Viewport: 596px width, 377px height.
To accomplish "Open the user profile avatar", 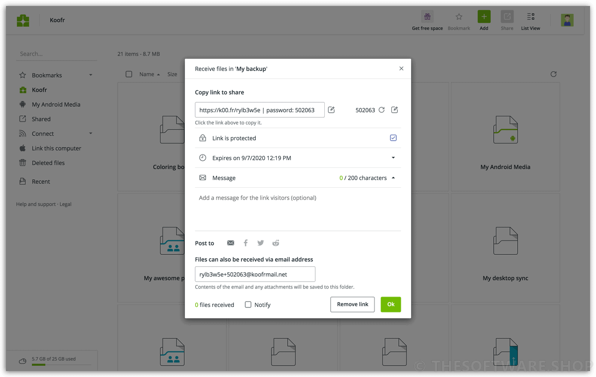I will [567, 20].
